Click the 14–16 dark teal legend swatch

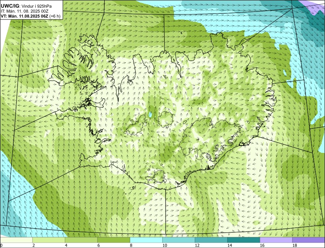tap(244, 240)
